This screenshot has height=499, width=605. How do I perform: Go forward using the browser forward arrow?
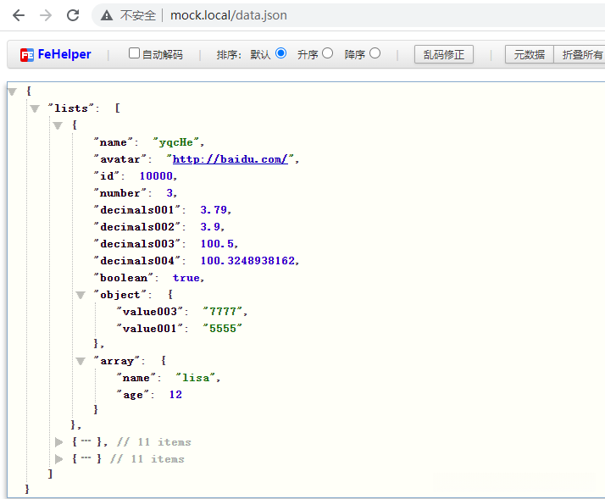(x=46, y=15)
